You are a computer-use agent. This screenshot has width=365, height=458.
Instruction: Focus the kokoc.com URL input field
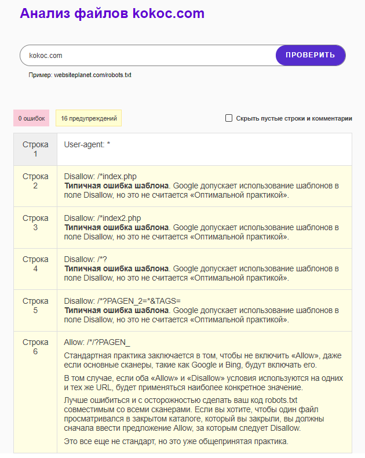[x=148, y=55]
